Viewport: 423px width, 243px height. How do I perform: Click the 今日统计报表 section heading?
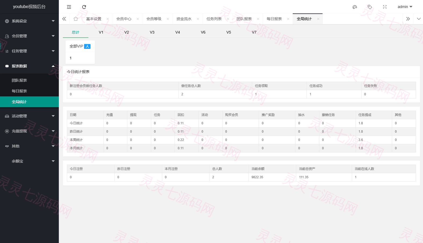[x=78, y=72]
